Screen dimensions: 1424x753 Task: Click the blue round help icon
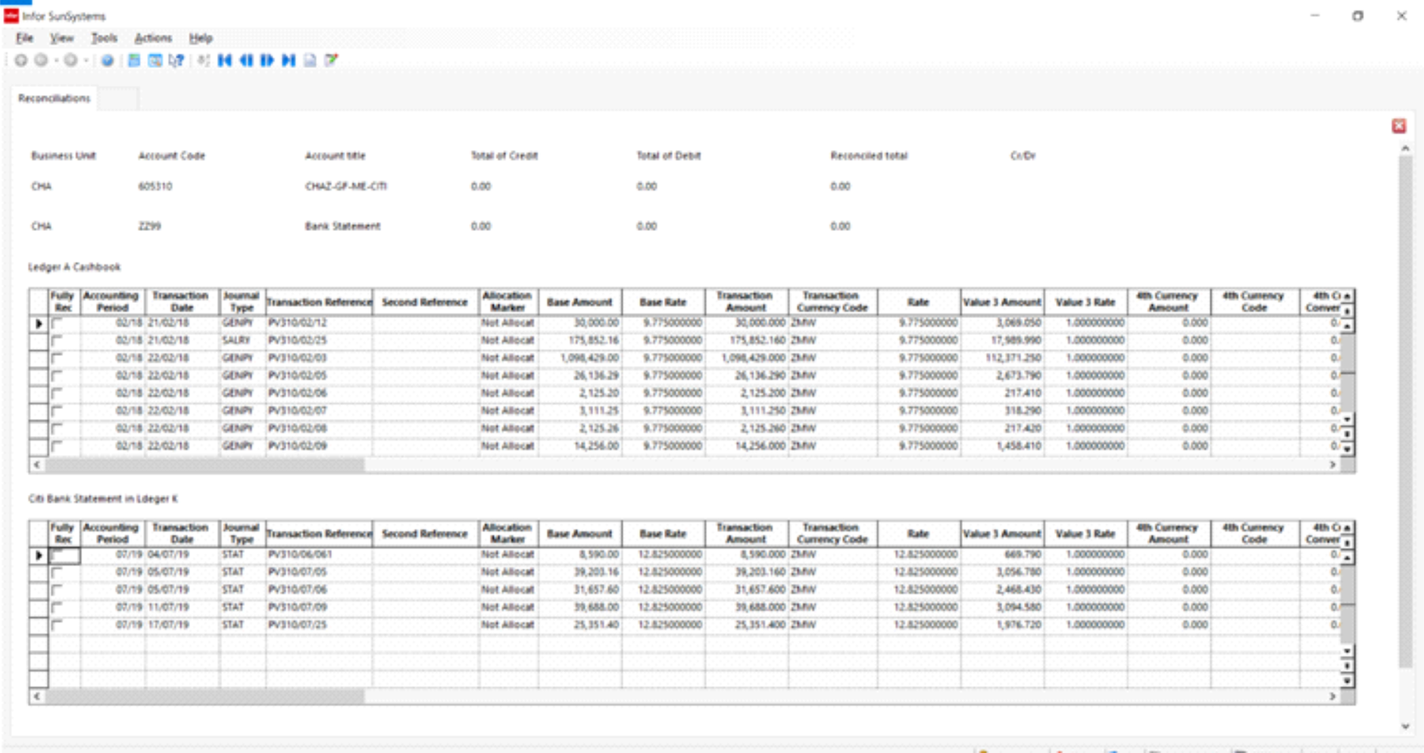108,61
